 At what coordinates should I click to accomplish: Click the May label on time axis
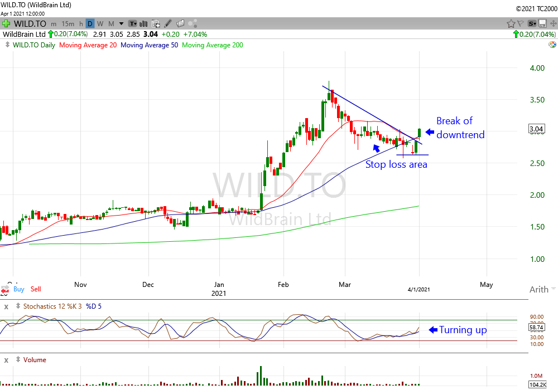[487, 285]
